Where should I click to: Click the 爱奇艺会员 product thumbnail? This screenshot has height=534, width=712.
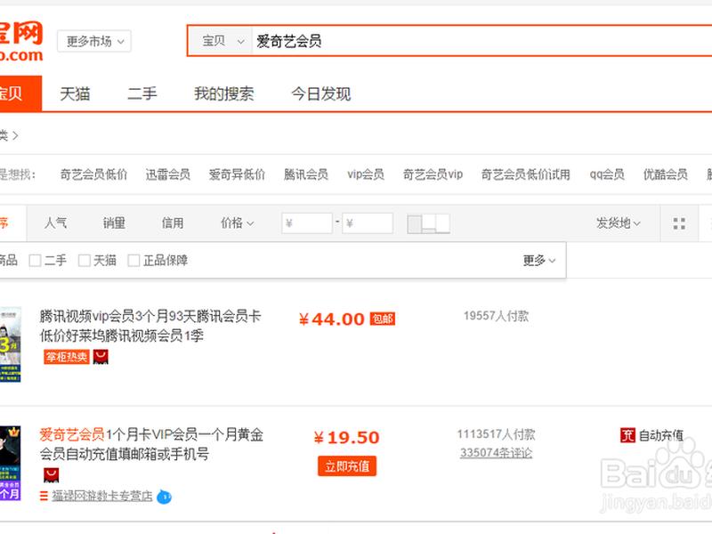point(11,463)
